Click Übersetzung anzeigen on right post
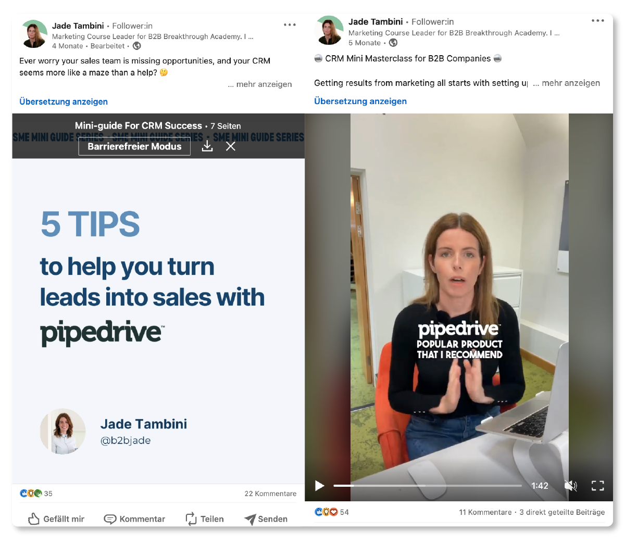This screenshot has height=544, width=625. coord(360,101)
